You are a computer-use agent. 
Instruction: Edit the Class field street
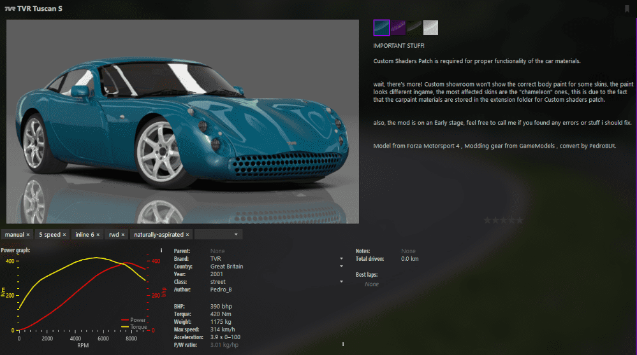[217, 282]
